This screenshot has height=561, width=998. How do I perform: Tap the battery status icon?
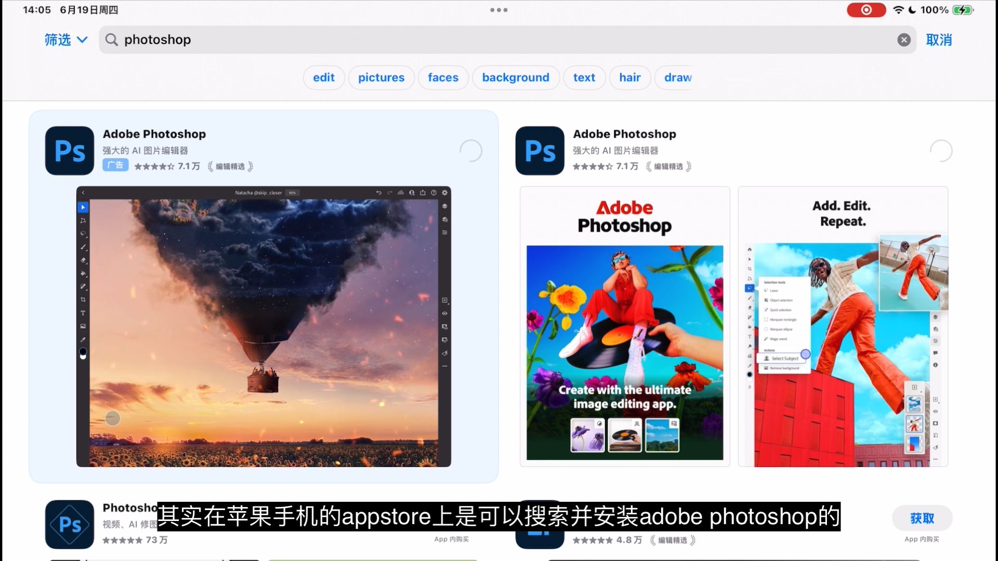tap(963, 10)
